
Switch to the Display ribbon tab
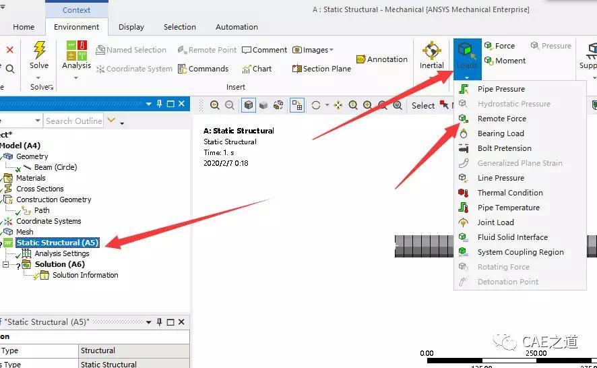[131, 27]
